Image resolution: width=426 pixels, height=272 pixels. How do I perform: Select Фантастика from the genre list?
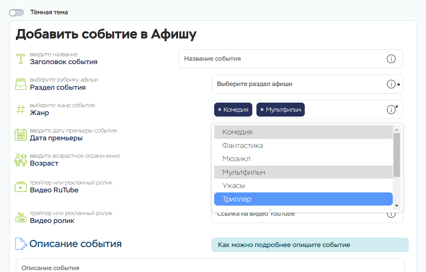tap(303, 146)
